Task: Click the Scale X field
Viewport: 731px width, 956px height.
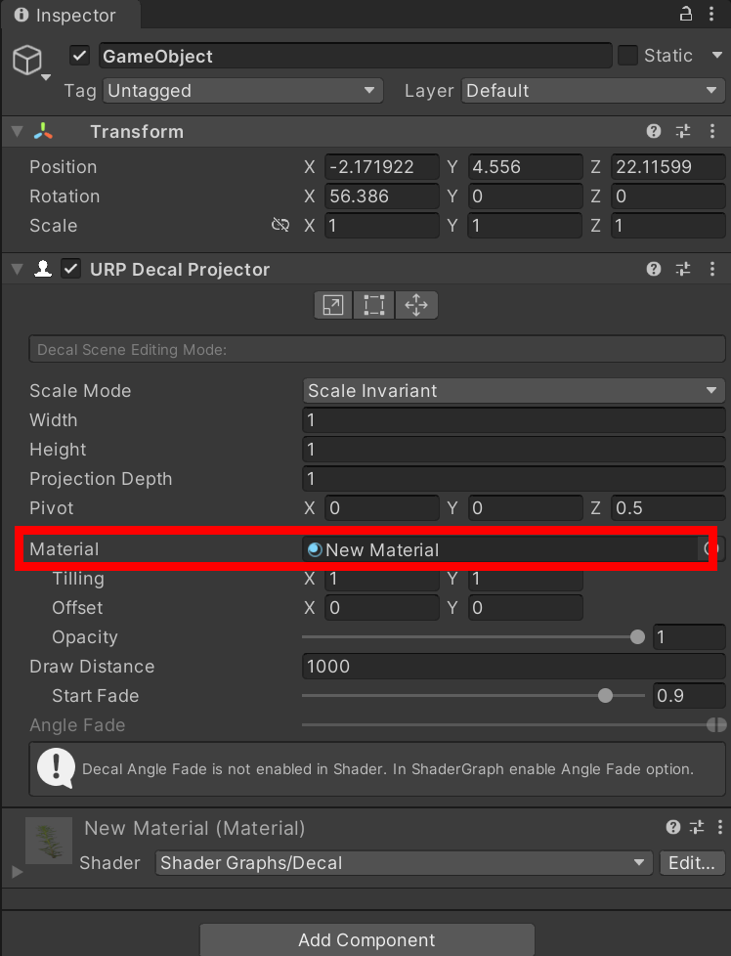Action: tap(382, 225)
